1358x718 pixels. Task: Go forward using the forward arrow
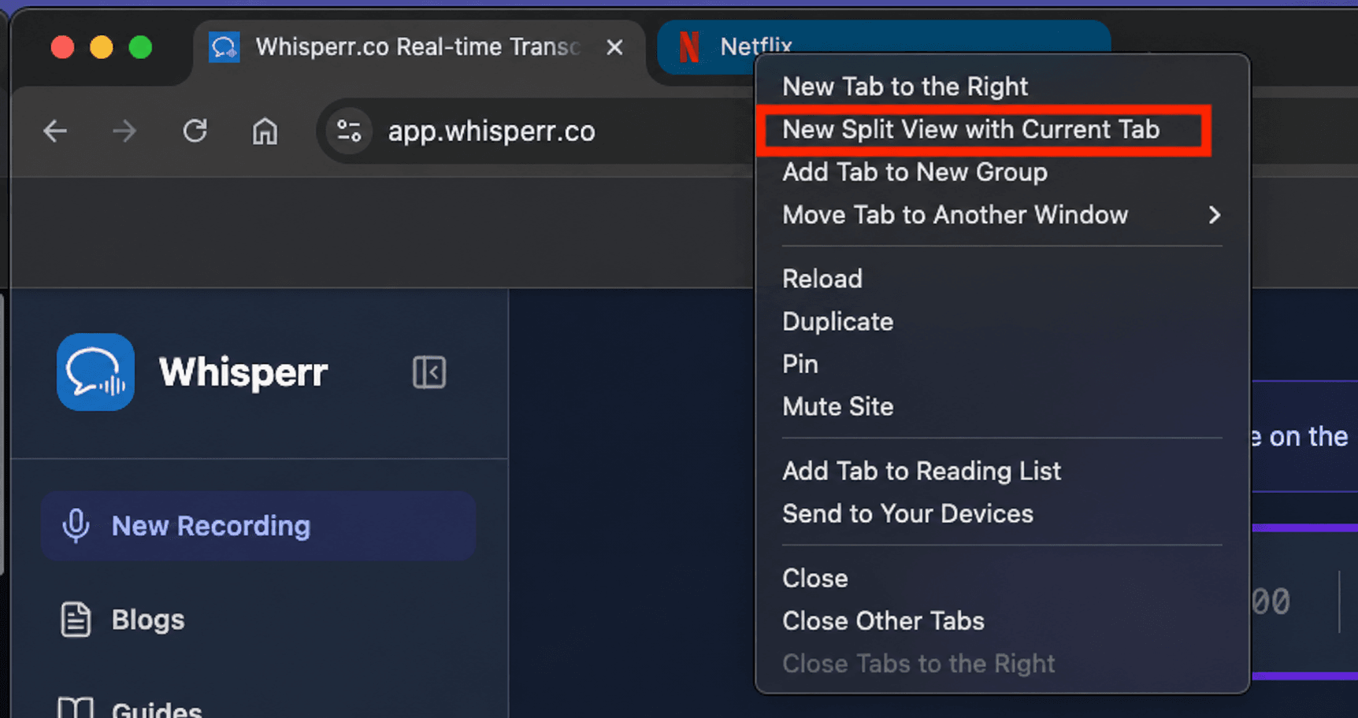pos(124,131)
